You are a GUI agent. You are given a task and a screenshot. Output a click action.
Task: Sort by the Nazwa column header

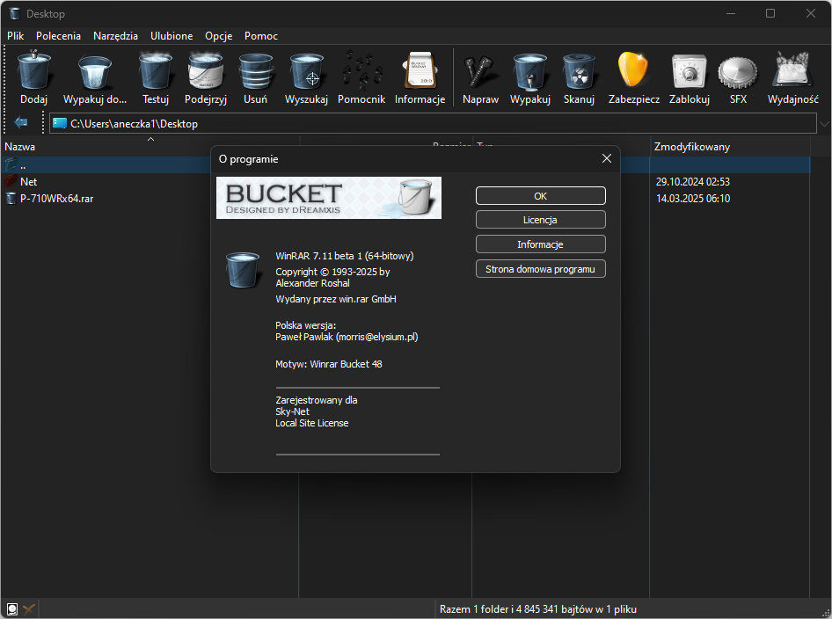click(150, 146)
